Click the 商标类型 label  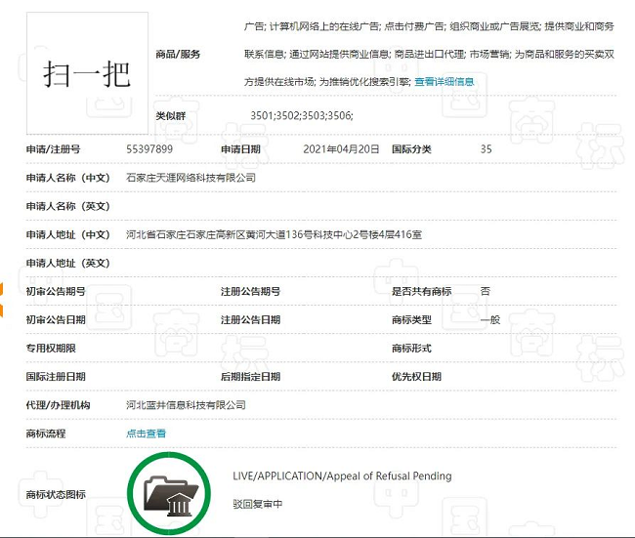[x=411, y=320]
